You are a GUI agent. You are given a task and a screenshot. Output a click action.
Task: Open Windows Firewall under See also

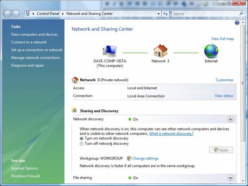pos(25,176)
